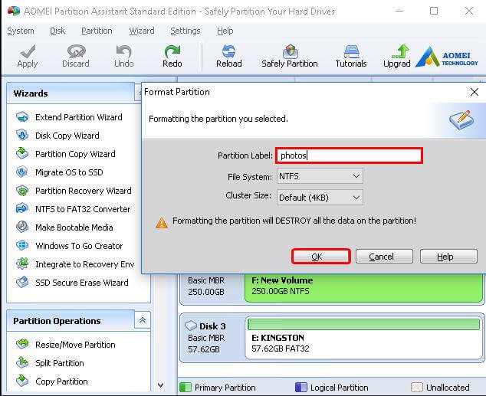Click the Upgrade toolbar icon
The image size is (486, 396).
[x=400, y=51]
